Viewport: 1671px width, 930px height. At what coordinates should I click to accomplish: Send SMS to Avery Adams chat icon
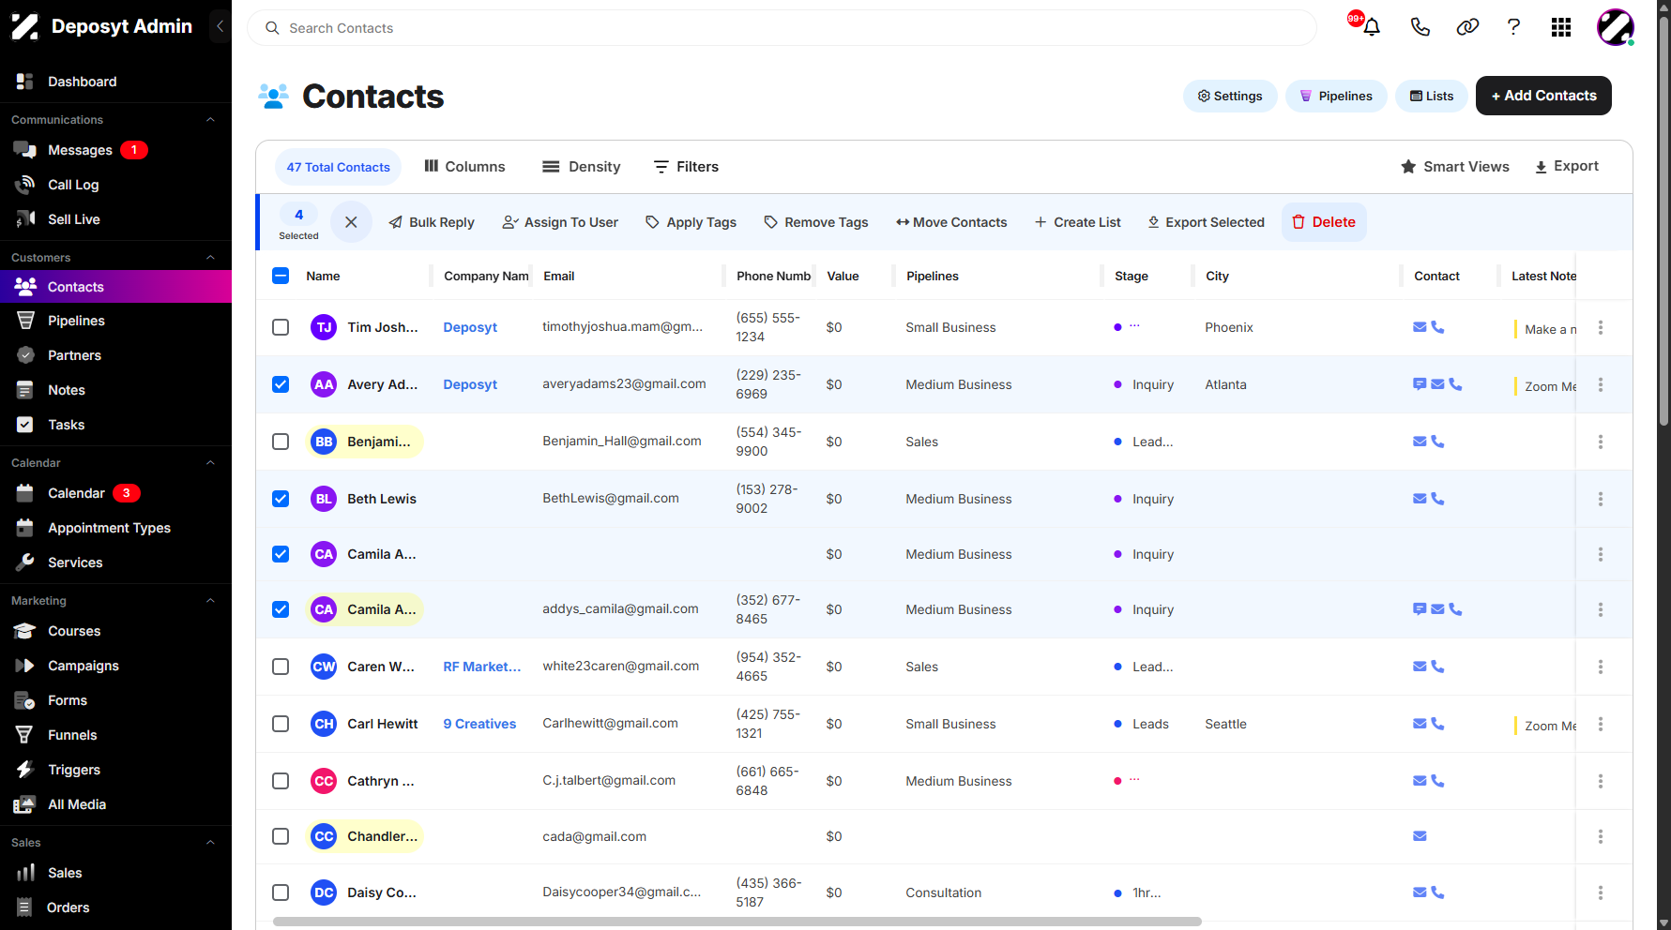[x=1420, y=384]
